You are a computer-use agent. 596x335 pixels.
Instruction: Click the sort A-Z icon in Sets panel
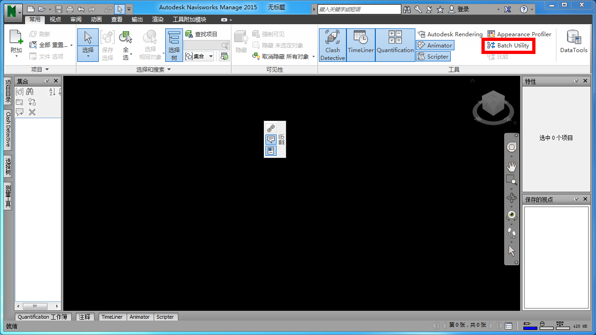point(52,92)
